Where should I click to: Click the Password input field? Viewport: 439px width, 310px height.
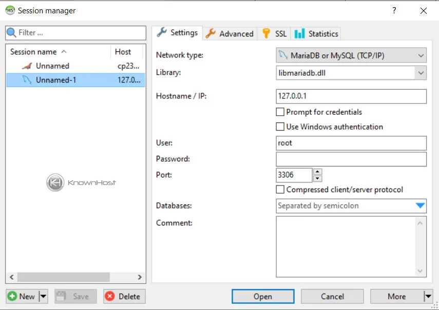click(351, 159)
